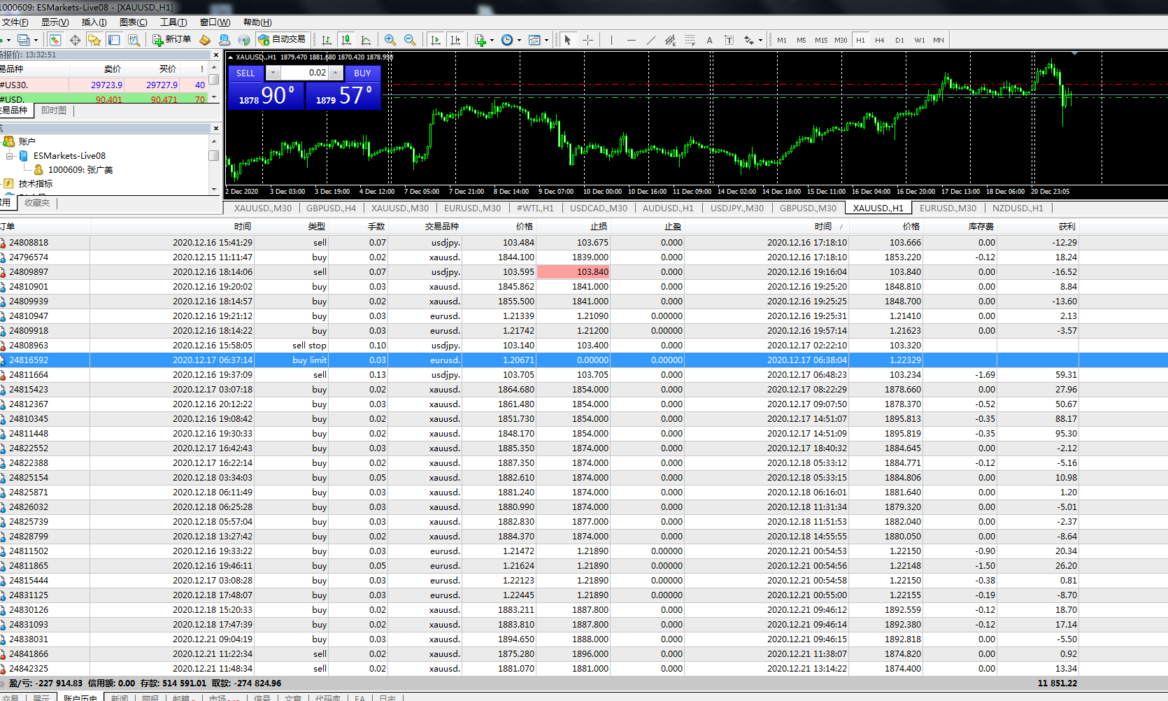Screen dimensions: 1168x701
Task: Click the lot size 0.02 input field
Action: tap(305, 73)
